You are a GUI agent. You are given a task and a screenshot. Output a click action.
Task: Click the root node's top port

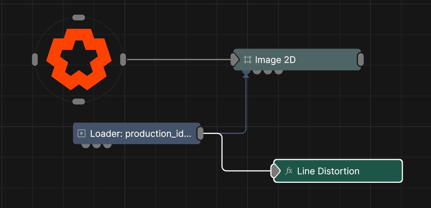coord(79,18)
